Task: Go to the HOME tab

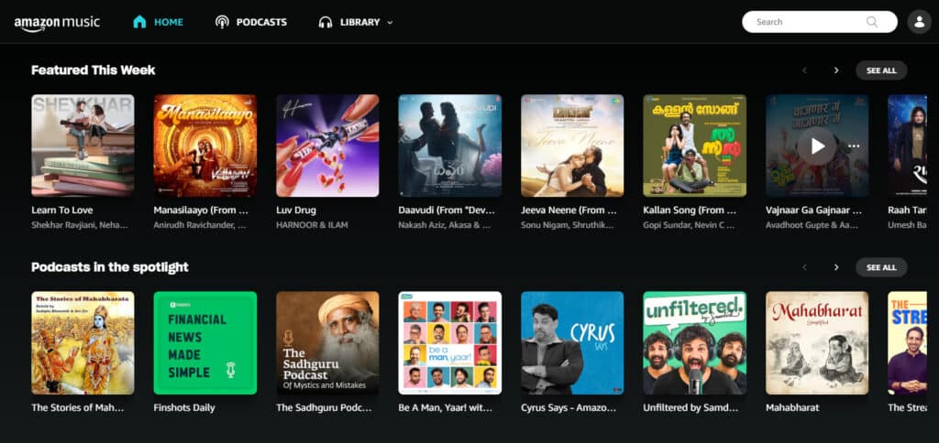Action: pyautogui.click(x=169, y=22)
